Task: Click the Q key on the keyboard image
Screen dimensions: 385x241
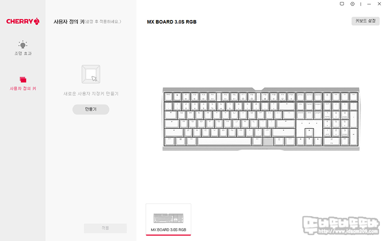Action: [181, 115]
